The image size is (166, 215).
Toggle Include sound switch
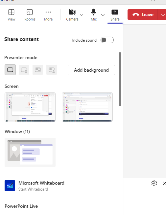(107, 40)
